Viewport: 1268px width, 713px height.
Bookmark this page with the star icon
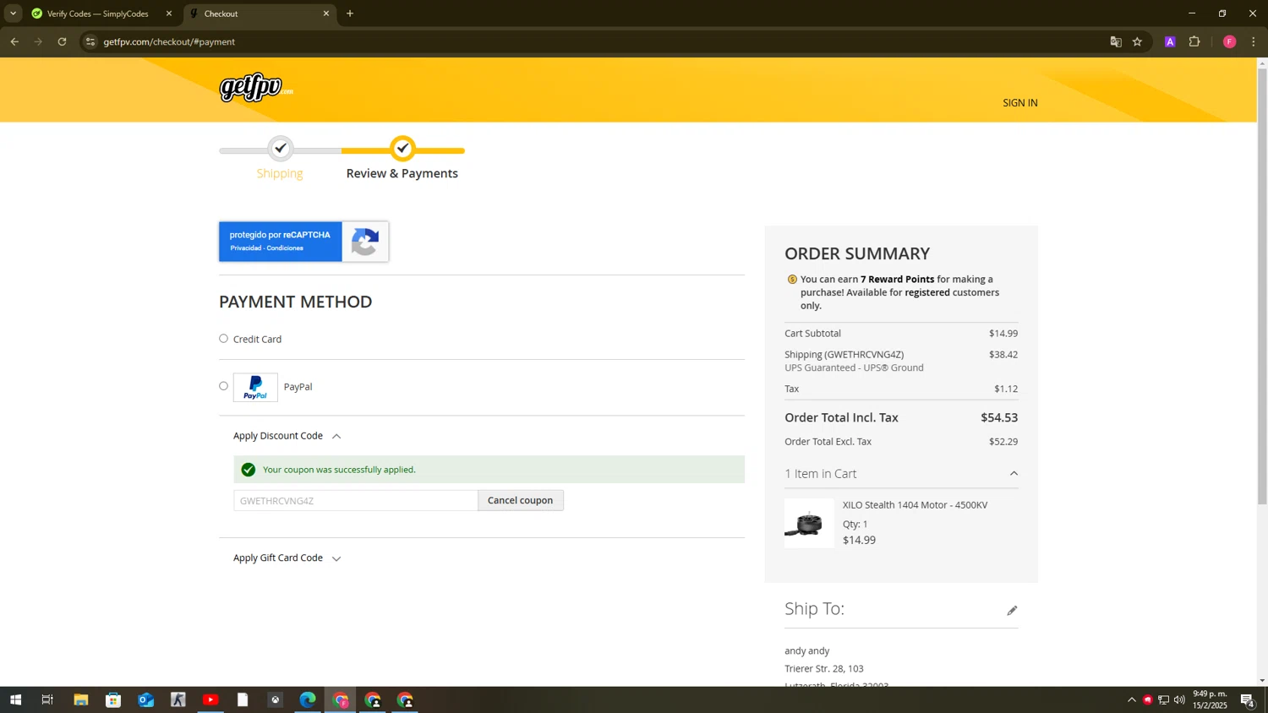[1137, 41]
